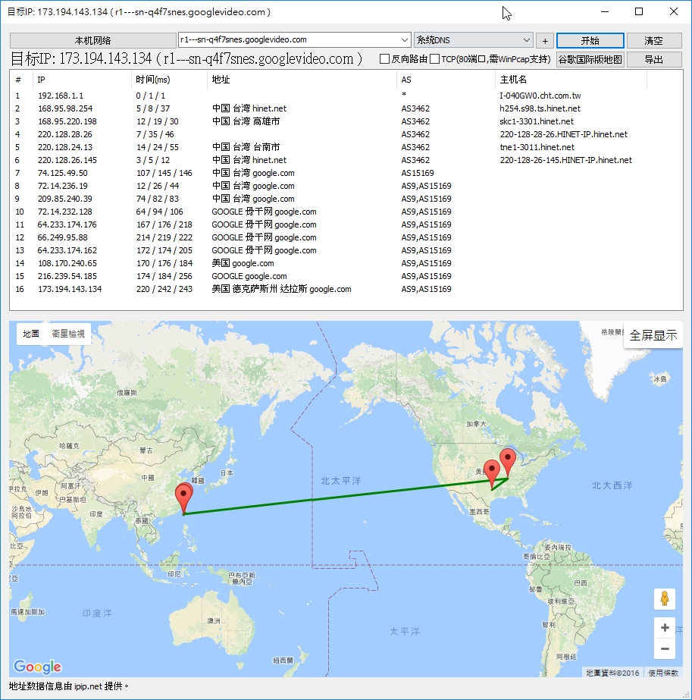Click the IP column header
This screenshot has height=700, width=692.
tap(82, 80)
